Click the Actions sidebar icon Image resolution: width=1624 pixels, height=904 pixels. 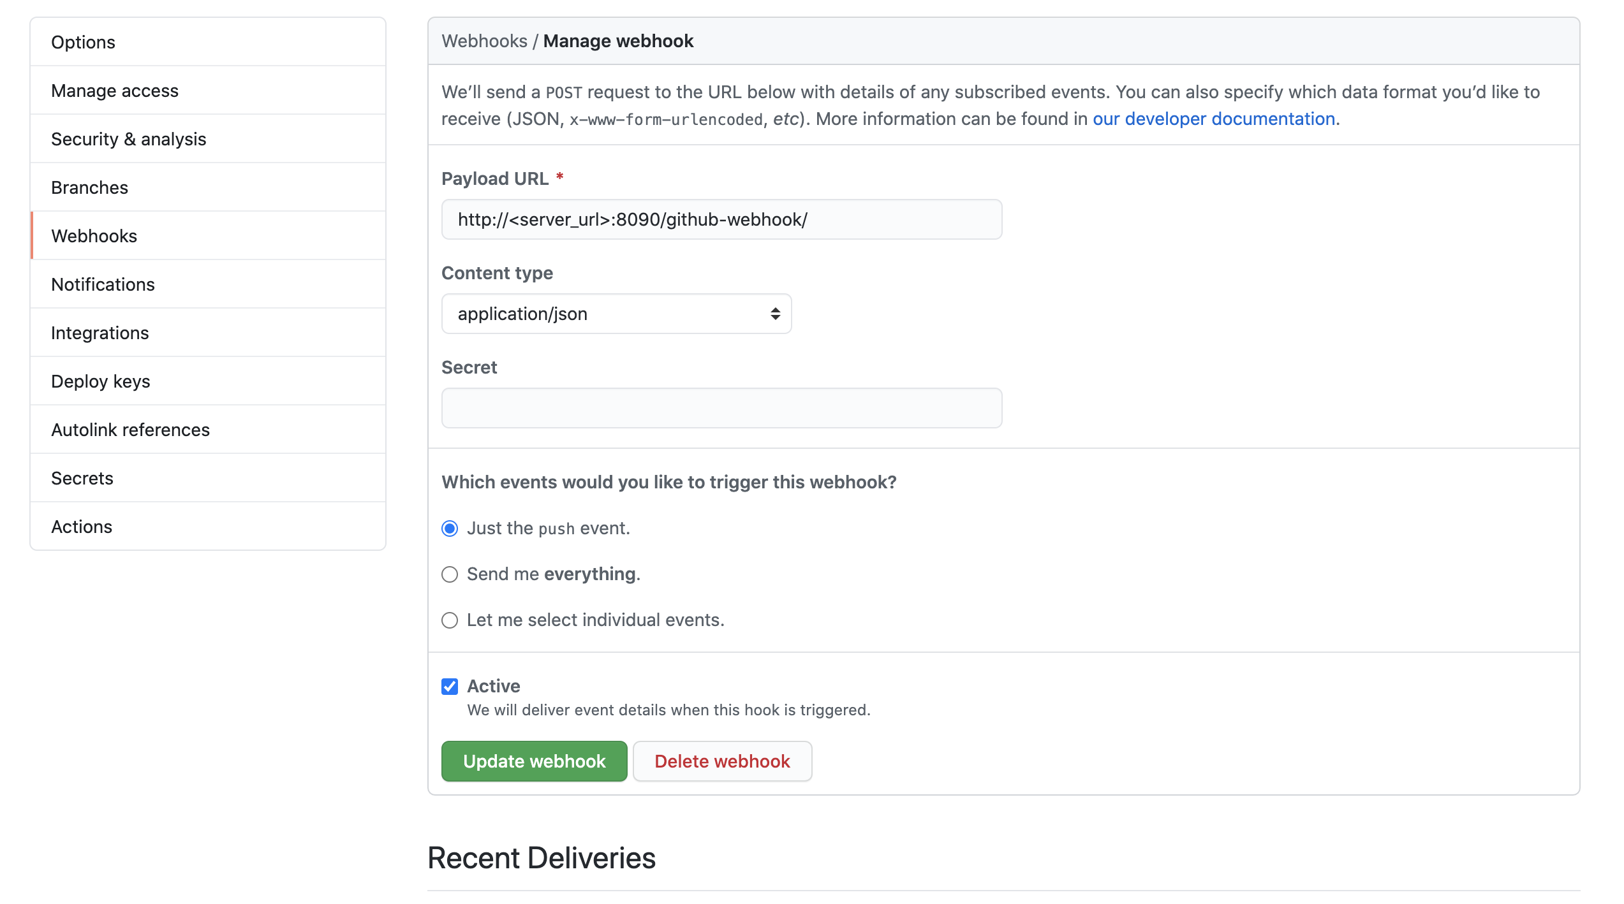(81, 525)
